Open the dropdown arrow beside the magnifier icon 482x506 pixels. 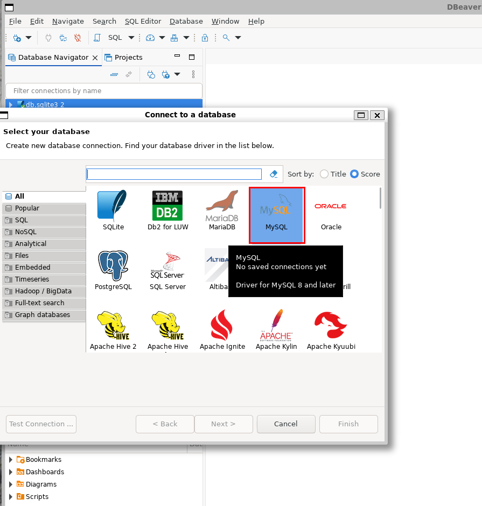(238, 38)
